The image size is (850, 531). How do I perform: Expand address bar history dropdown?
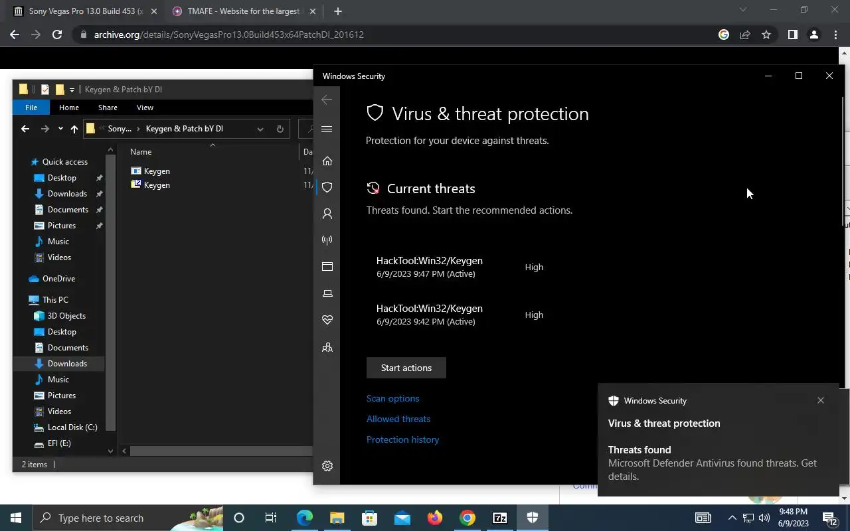[x=260, y=129]
